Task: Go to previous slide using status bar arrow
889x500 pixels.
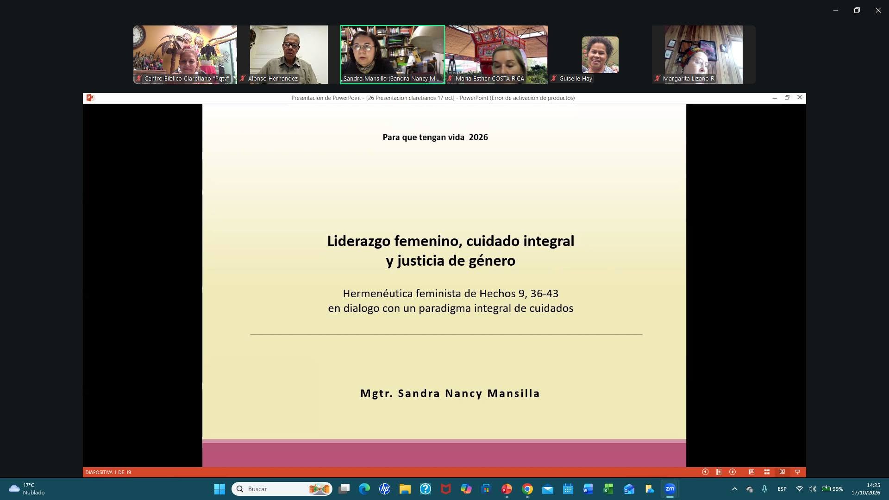Action: [705, 472]
